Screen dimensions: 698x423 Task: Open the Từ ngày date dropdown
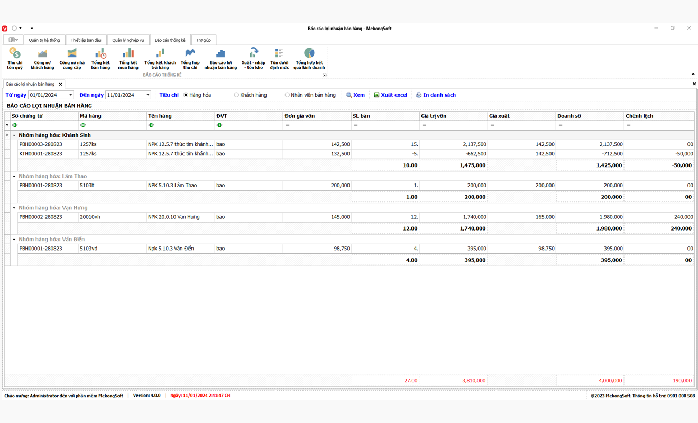(70, 95)
